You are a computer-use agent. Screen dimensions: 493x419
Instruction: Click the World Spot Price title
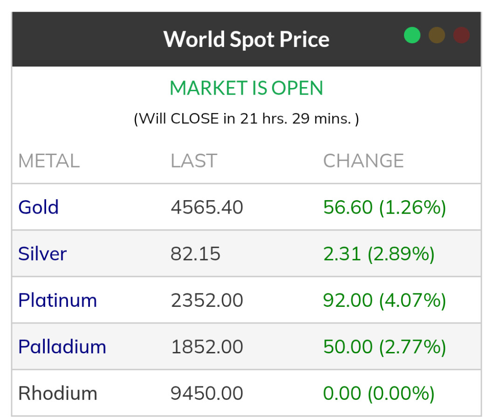(x=246, y=39)
